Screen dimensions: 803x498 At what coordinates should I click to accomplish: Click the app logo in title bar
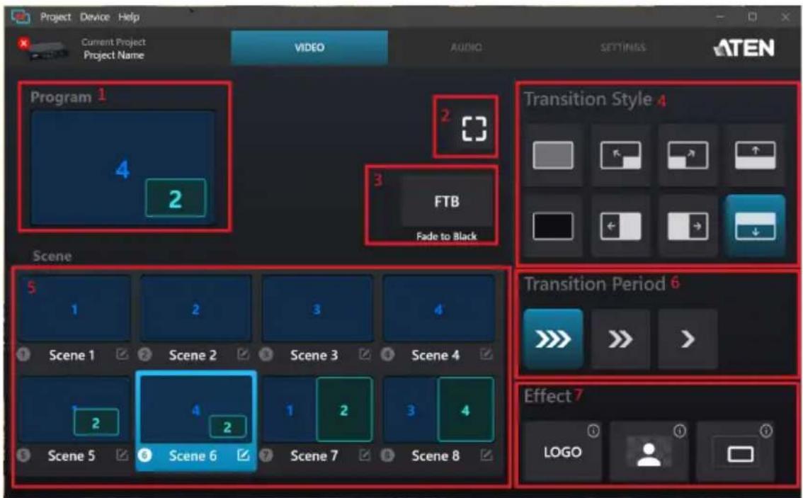[x=21, y=17]
